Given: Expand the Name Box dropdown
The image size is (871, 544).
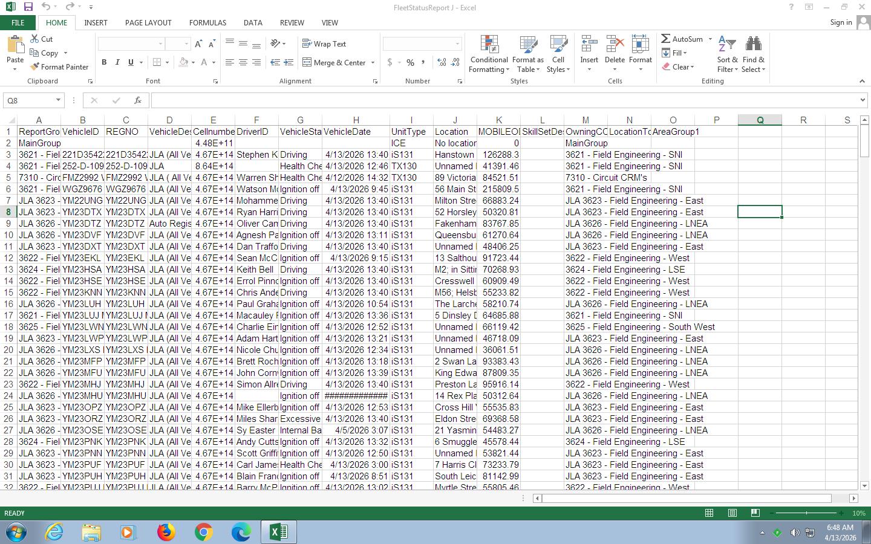Looking at the screenshot, I should click(x=58, y=100).
